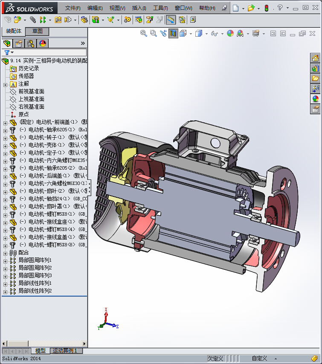
Task: Click the tree horizontal scrollbar right arrow
Action: click(84, 344)
